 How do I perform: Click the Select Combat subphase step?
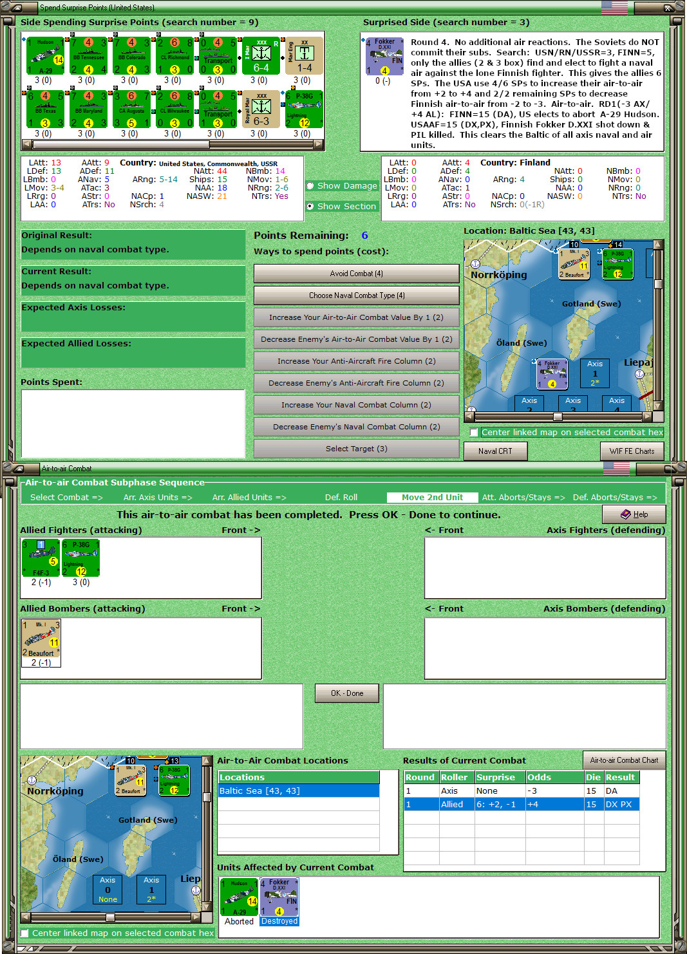coord(66,497)
